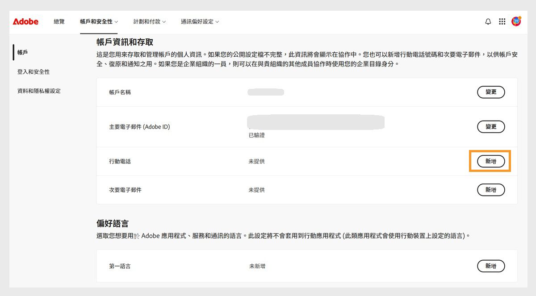Viewport: 536px width, 296px height.
Task: Expand the 通訊偏好設定 dropdown chevron
Action: (x=218, y=21)
